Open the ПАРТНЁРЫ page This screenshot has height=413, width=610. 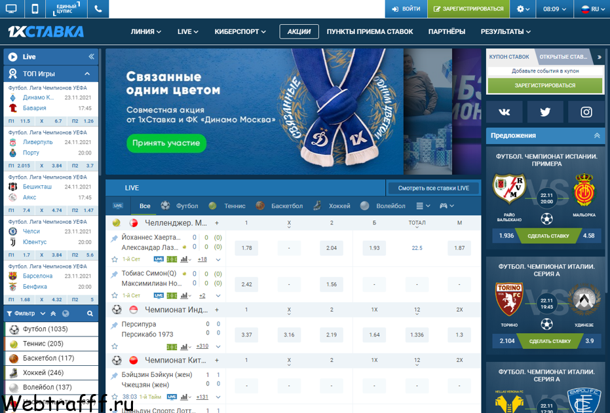tap(447, 31)
